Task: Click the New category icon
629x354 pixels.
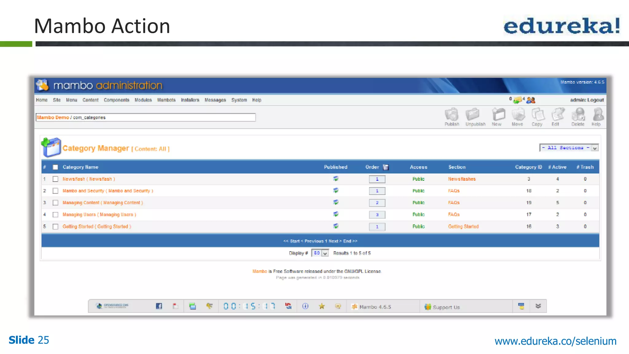Action: tap(498, 115)
